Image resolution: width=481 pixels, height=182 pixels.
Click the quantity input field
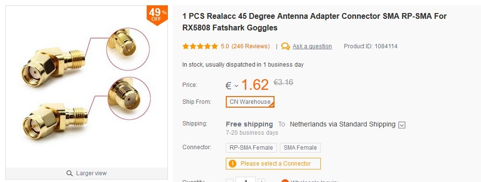[x=246, y=180]
